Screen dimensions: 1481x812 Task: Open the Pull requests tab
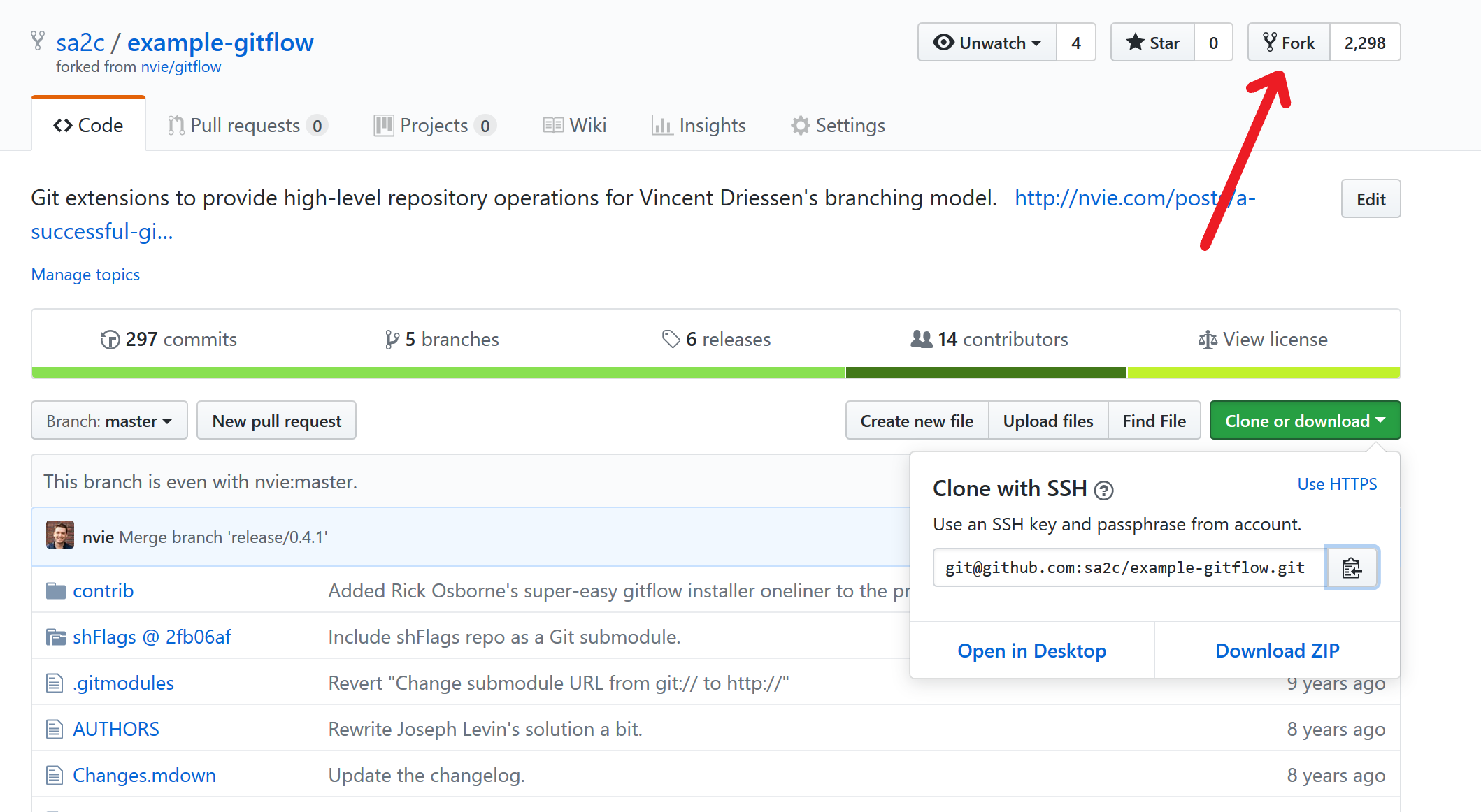point(248,125)
